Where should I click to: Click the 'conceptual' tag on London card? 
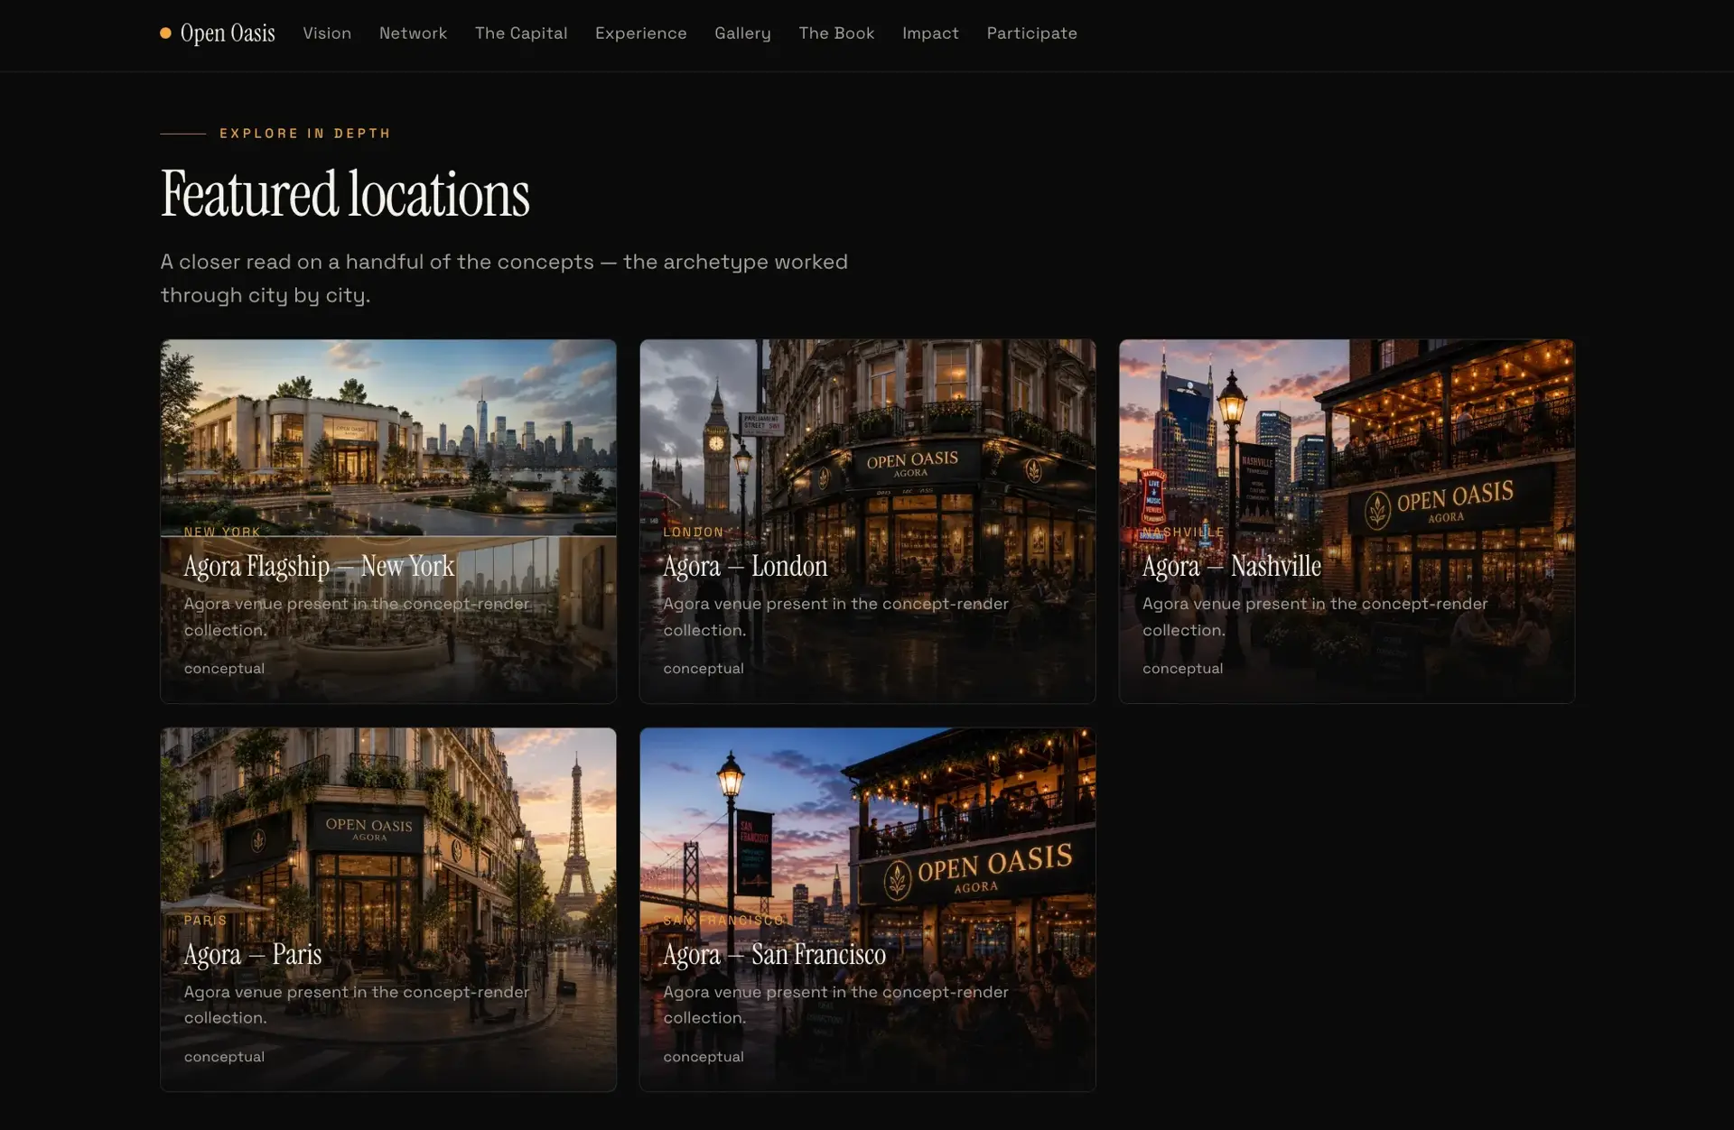(x=704, y=669)
